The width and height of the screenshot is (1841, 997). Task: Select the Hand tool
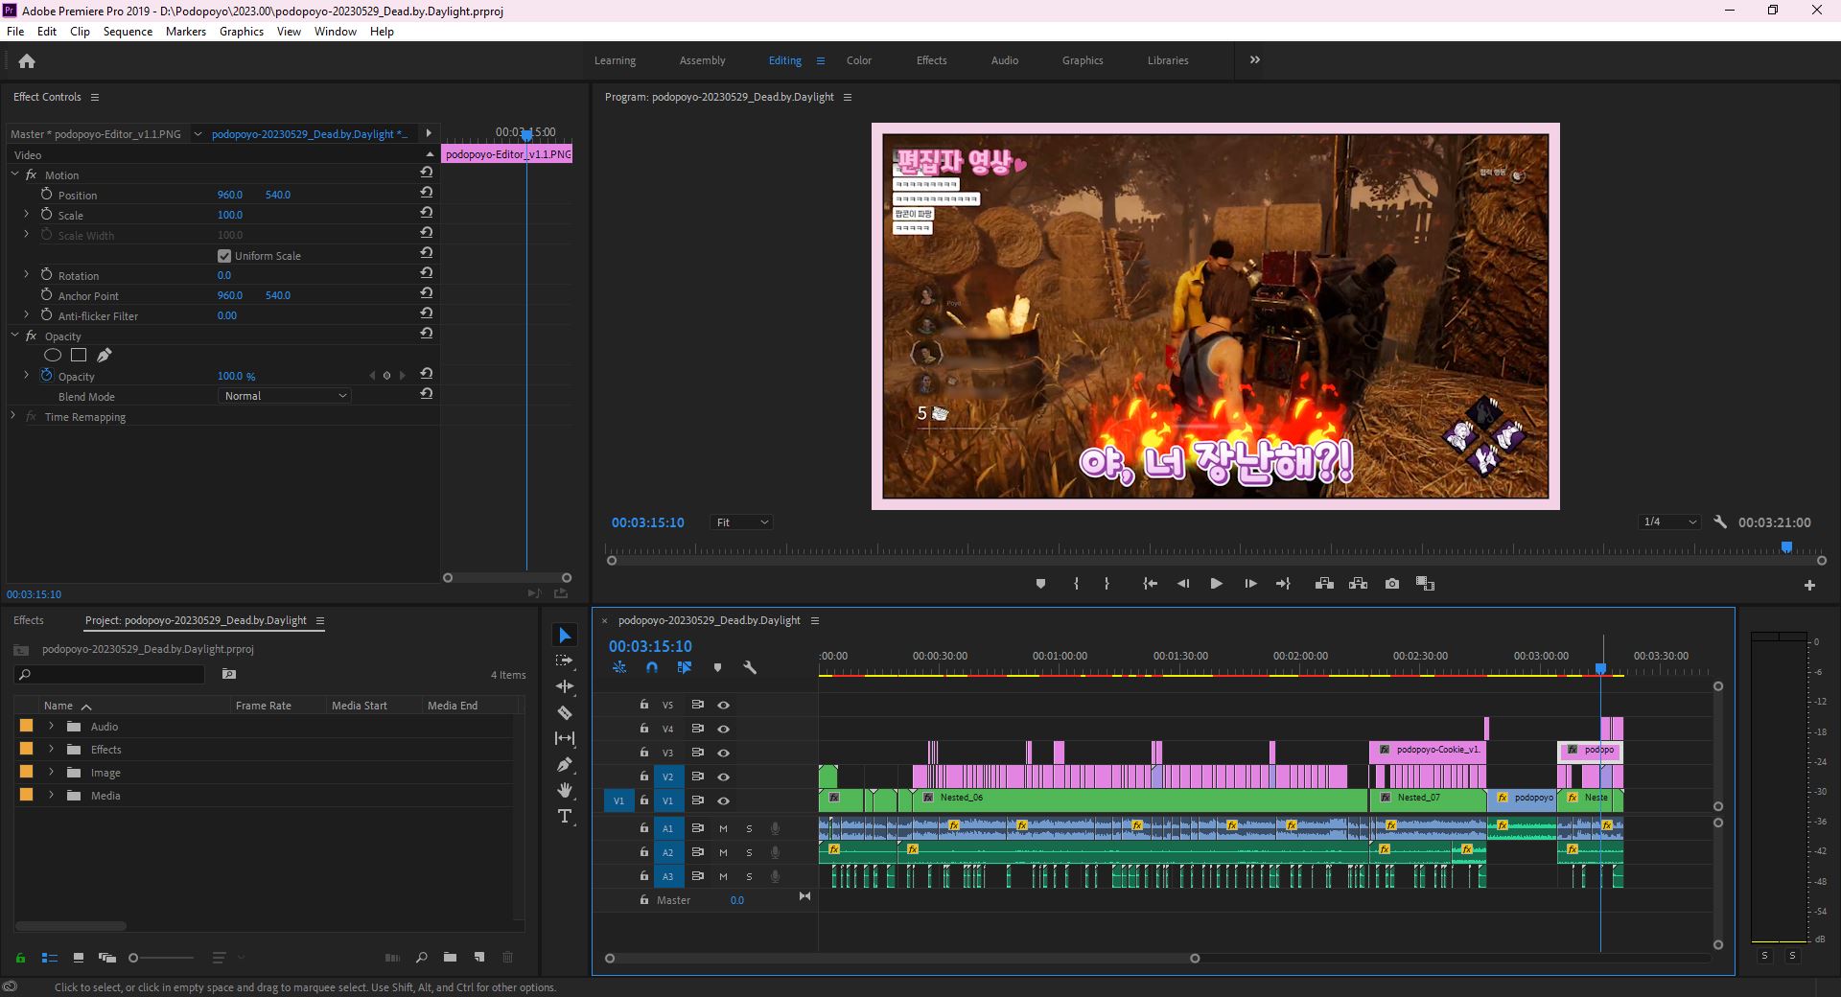click(x=565, y=790)
